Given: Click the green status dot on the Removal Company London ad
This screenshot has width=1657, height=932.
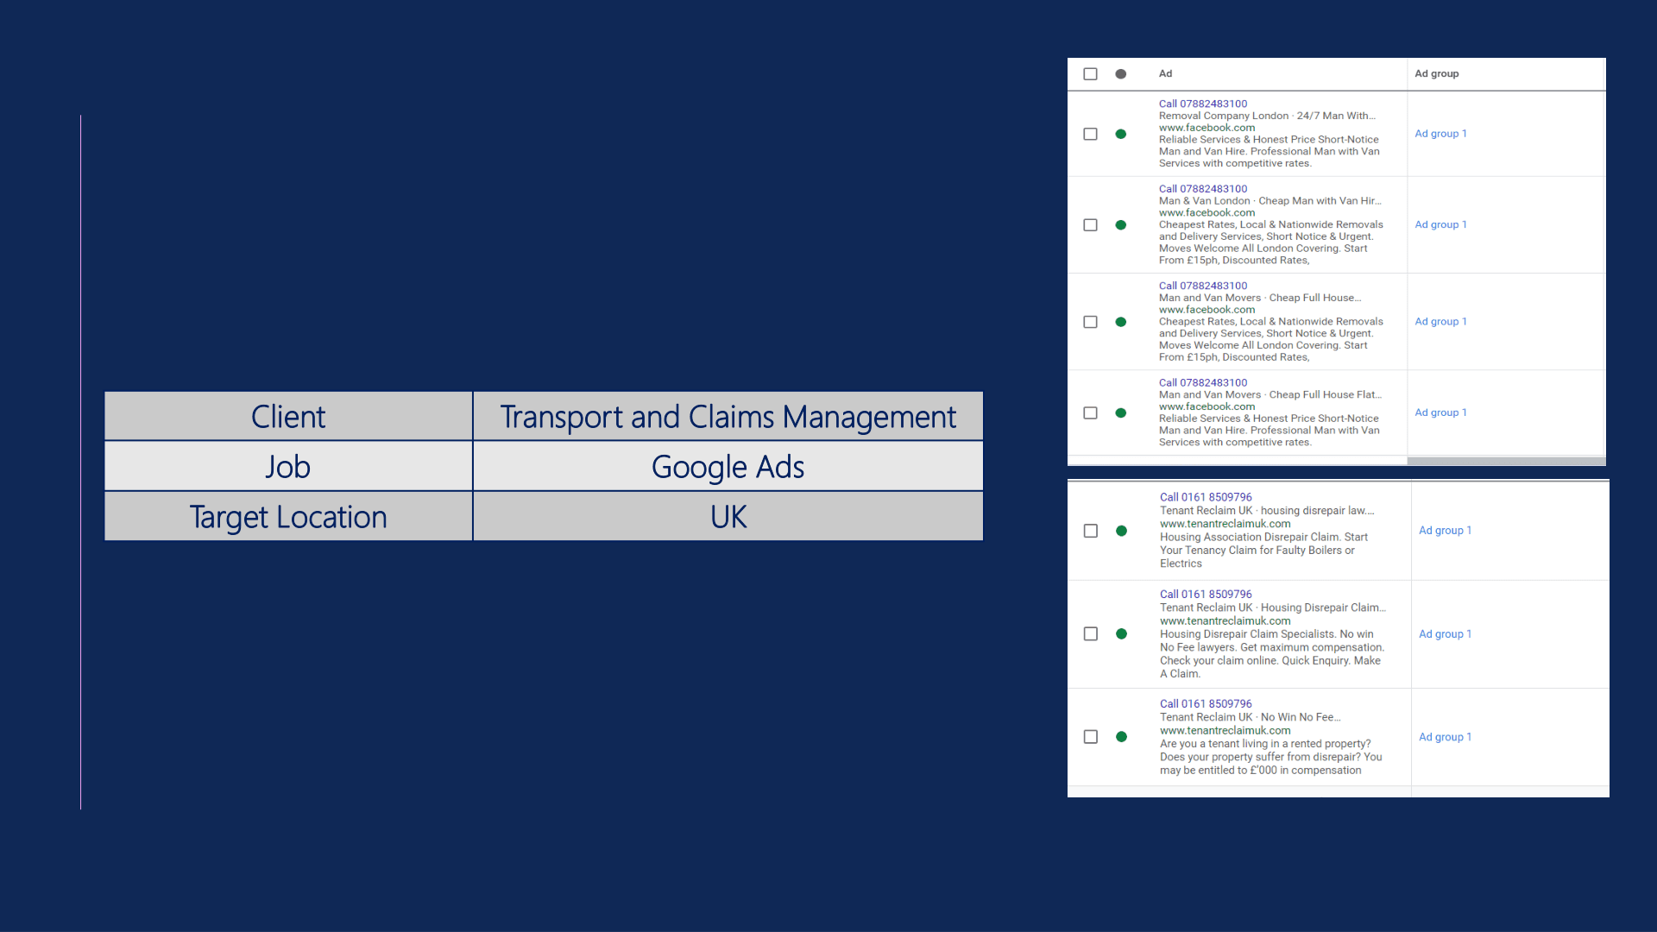Looking at the screenshot, I should click(1121, 134).
